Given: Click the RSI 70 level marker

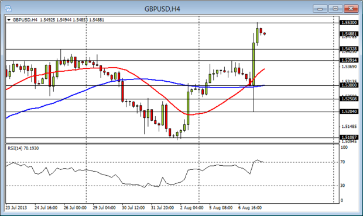Looking at the screenshot, I should click(x=343, y=162).
